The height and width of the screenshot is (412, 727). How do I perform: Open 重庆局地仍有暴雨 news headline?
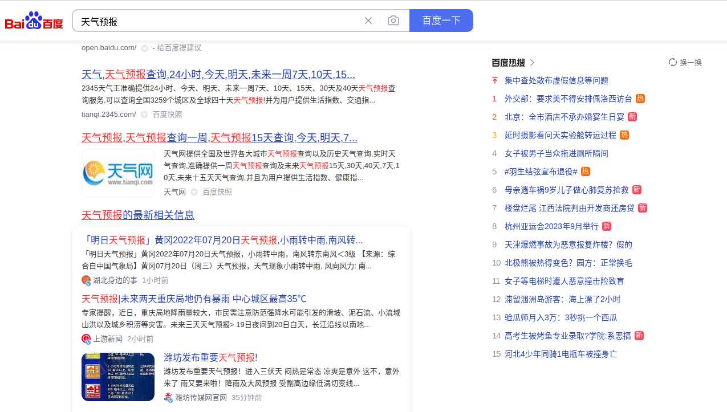point(194,299)
